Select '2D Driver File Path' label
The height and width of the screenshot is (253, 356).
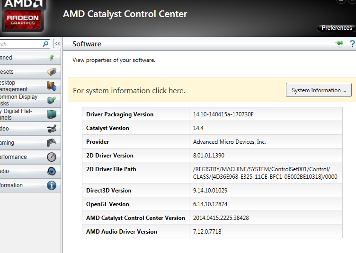point(111,169)
